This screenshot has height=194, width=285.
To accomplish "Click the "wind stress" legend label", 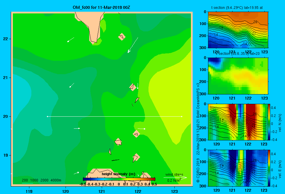I will click(174, 174).
